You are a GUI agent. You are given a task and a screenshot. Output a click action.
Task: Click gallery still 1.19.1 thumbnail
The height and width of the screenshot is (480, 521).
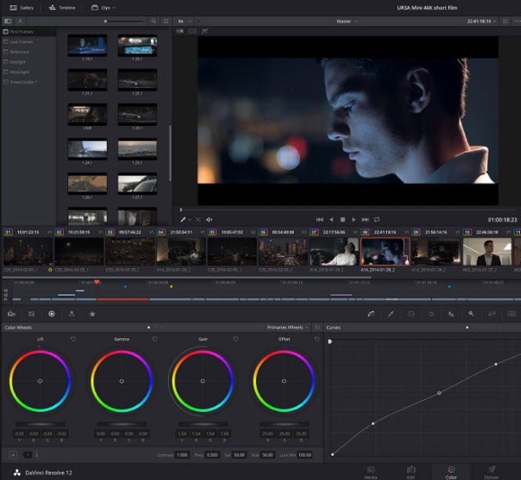(x=87, y=45)
